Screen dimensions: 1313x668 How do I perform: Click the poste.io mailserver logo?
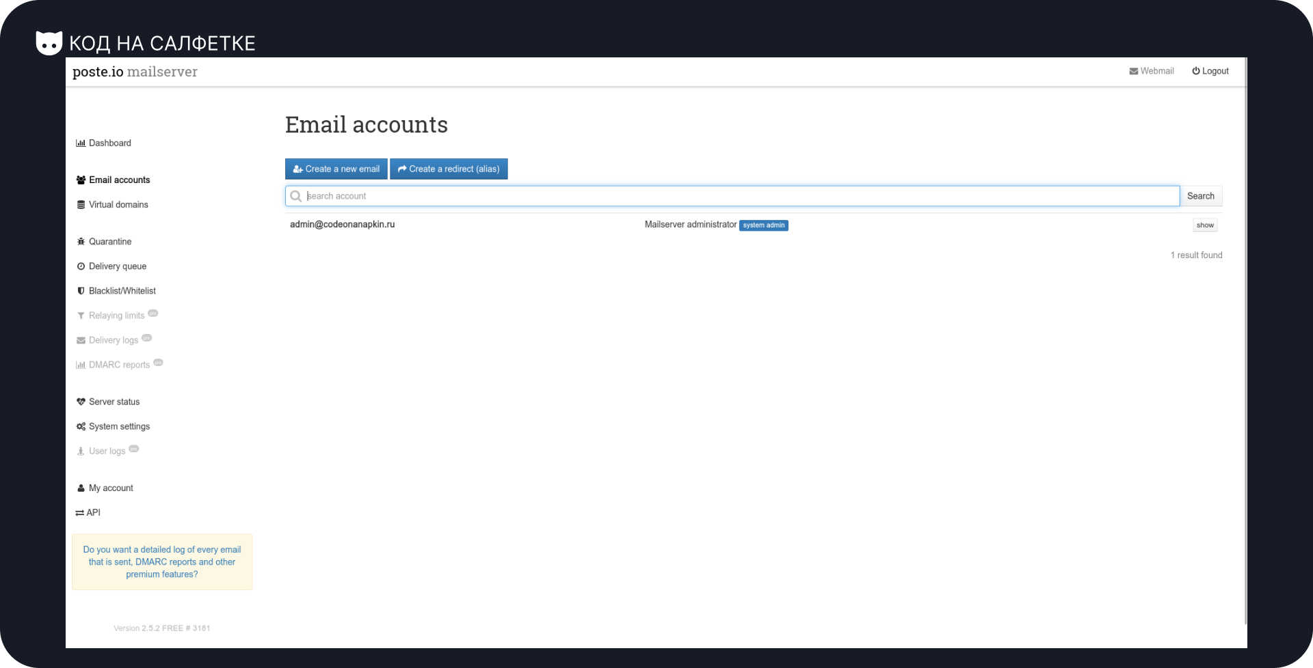pyautogui.click(x=135, y=72)
